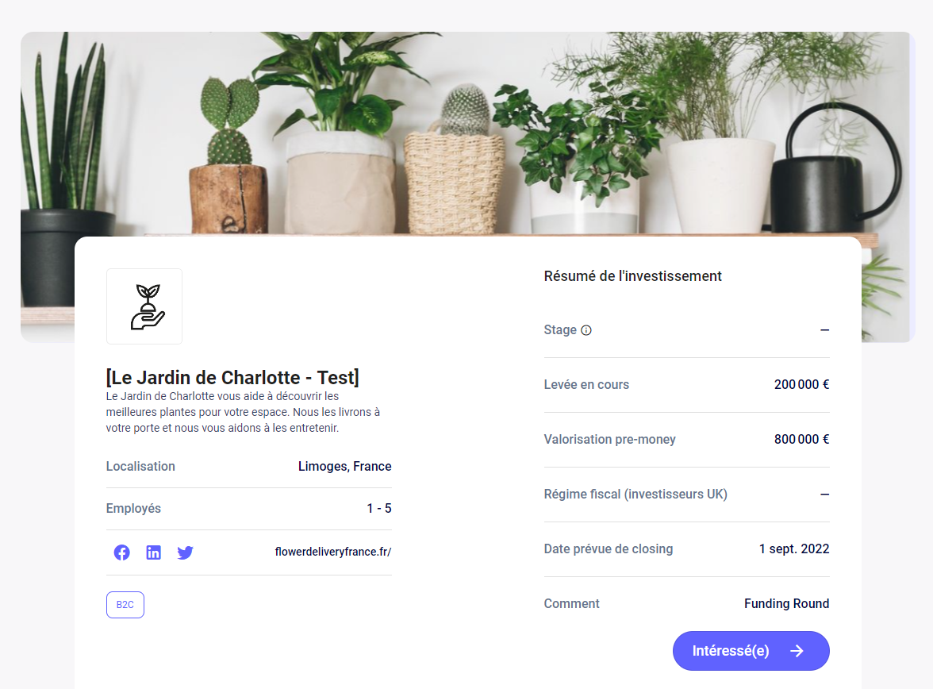The width and height of the screenshot is (933, 689).
Task: Click the company description paragraph
Action: tap(243, 412)
